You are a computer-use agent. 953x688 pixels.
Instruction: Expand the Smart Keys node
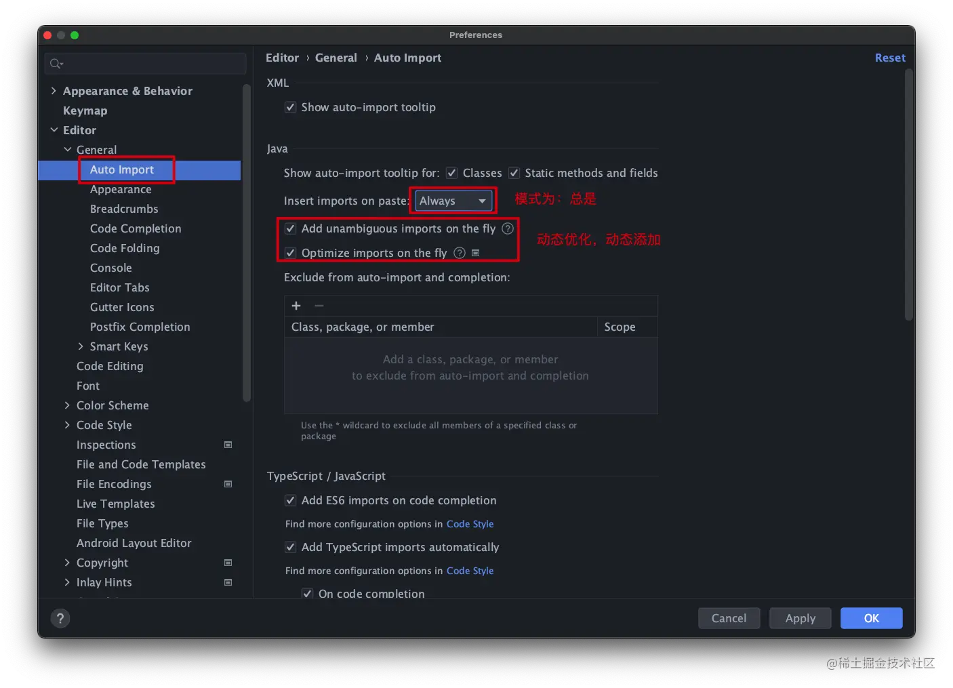point(81,346)
